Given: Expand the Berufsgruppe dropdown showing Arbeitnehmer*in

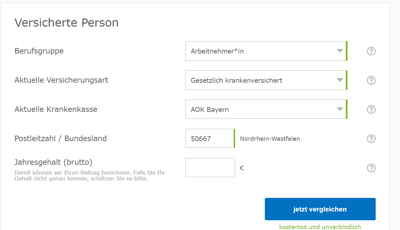Looking at the screenshot, I should click(x=266, y=51).
